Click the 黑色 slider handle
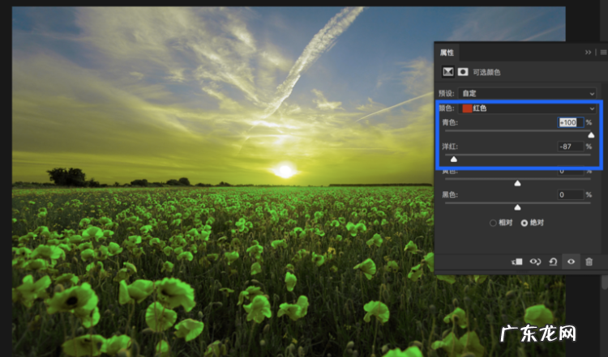 coord(517,207)
